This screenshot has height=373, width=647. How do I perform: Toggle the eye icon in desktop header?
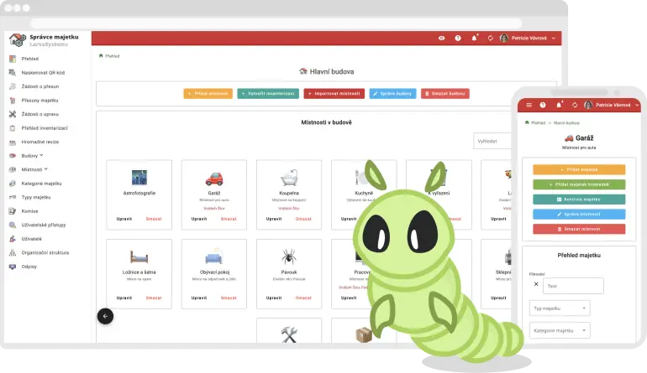click(442, 38)
